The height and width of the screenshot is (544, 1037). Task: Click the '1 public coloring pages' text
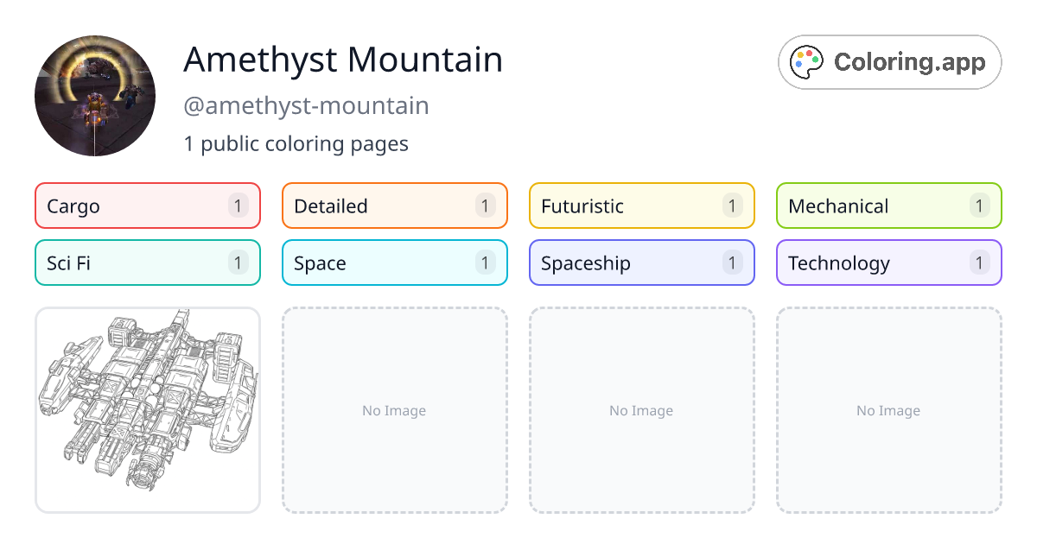296,143
